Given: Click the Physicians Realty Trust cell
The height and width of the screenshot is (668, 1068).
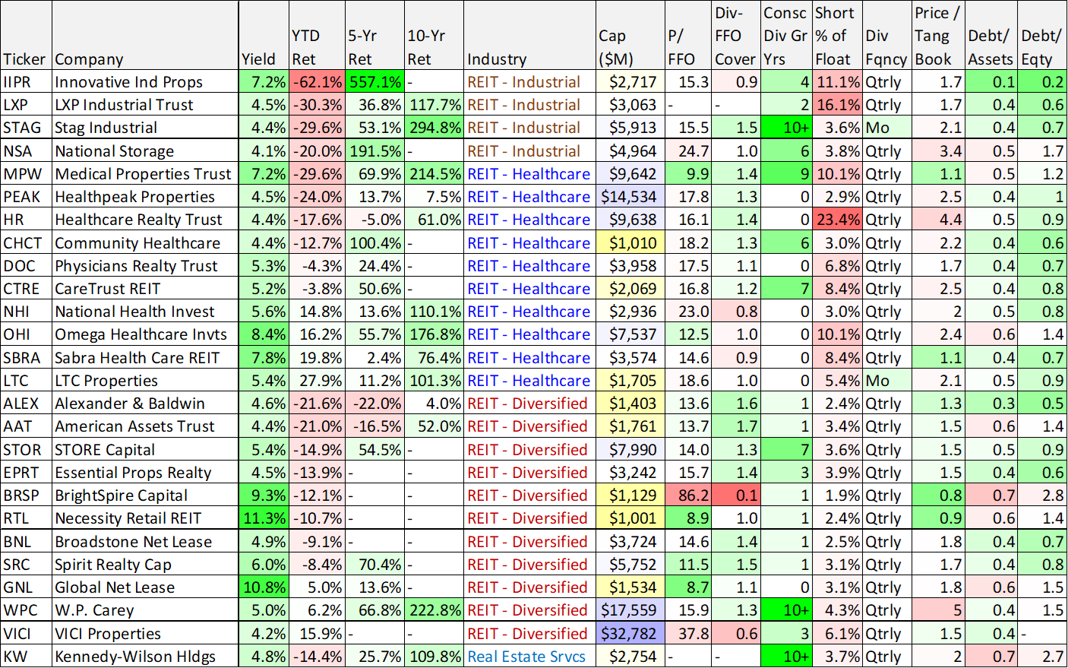Looking at the screenshot, I should (144, 266).
